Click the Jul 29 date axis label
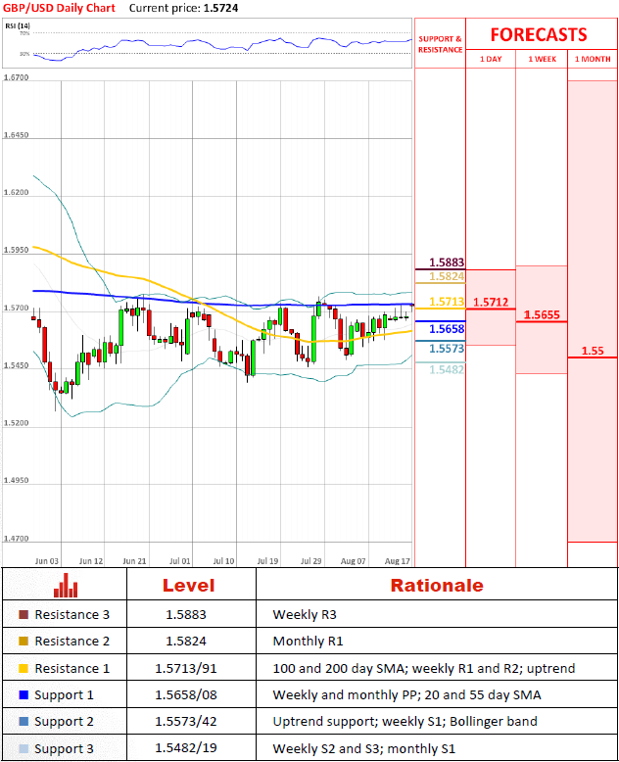The height and width of the screenshot is (762, 619). coord(310,561)
